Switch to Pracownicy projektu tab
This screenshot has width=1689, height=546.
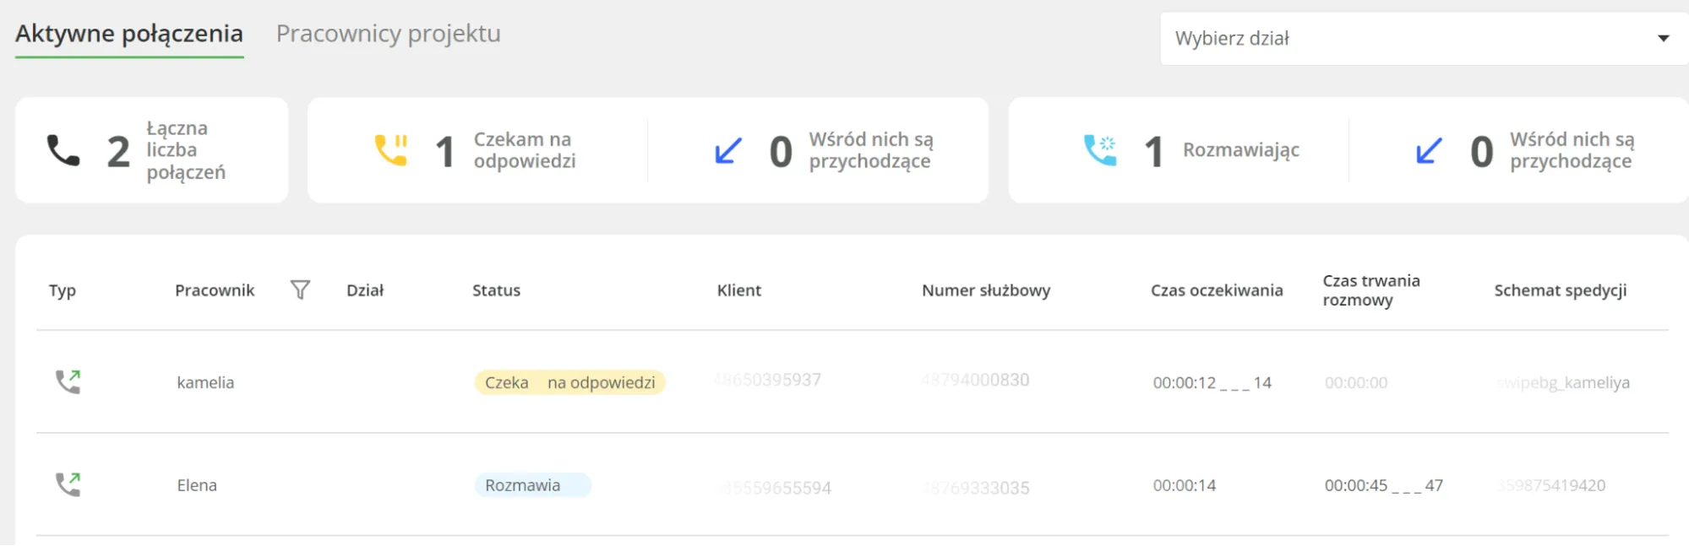point(388,34)
